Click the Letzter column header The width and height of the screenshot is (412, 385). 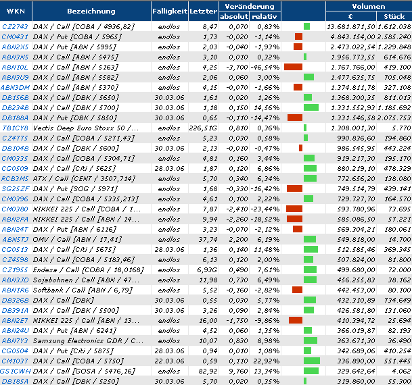click(204, 11)
